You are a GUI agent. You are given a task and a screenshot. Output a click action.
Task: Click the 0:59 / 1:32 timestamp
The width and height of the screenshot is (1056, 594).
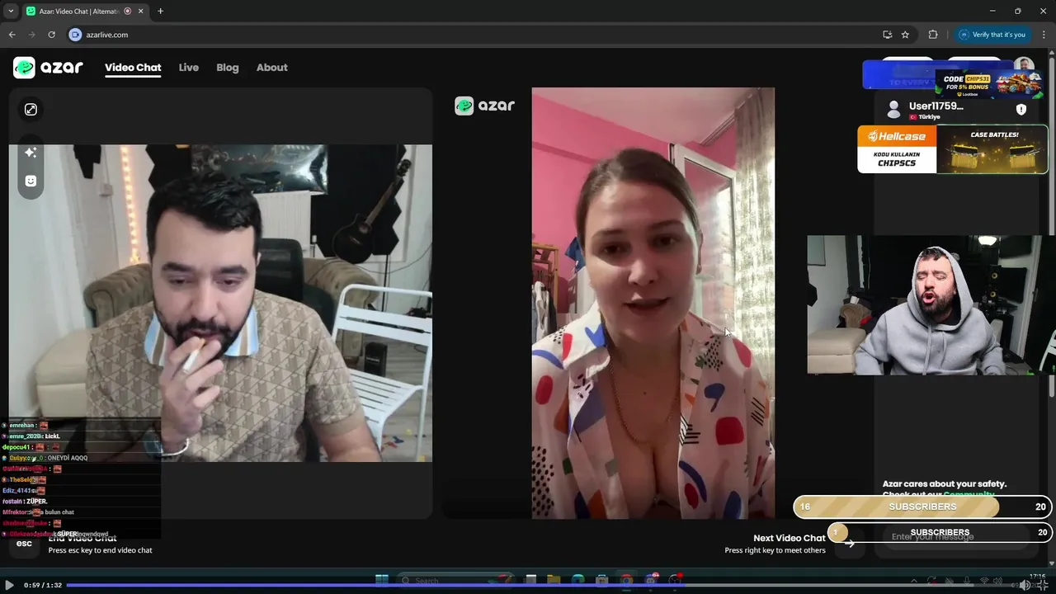[x=42, y=585]
